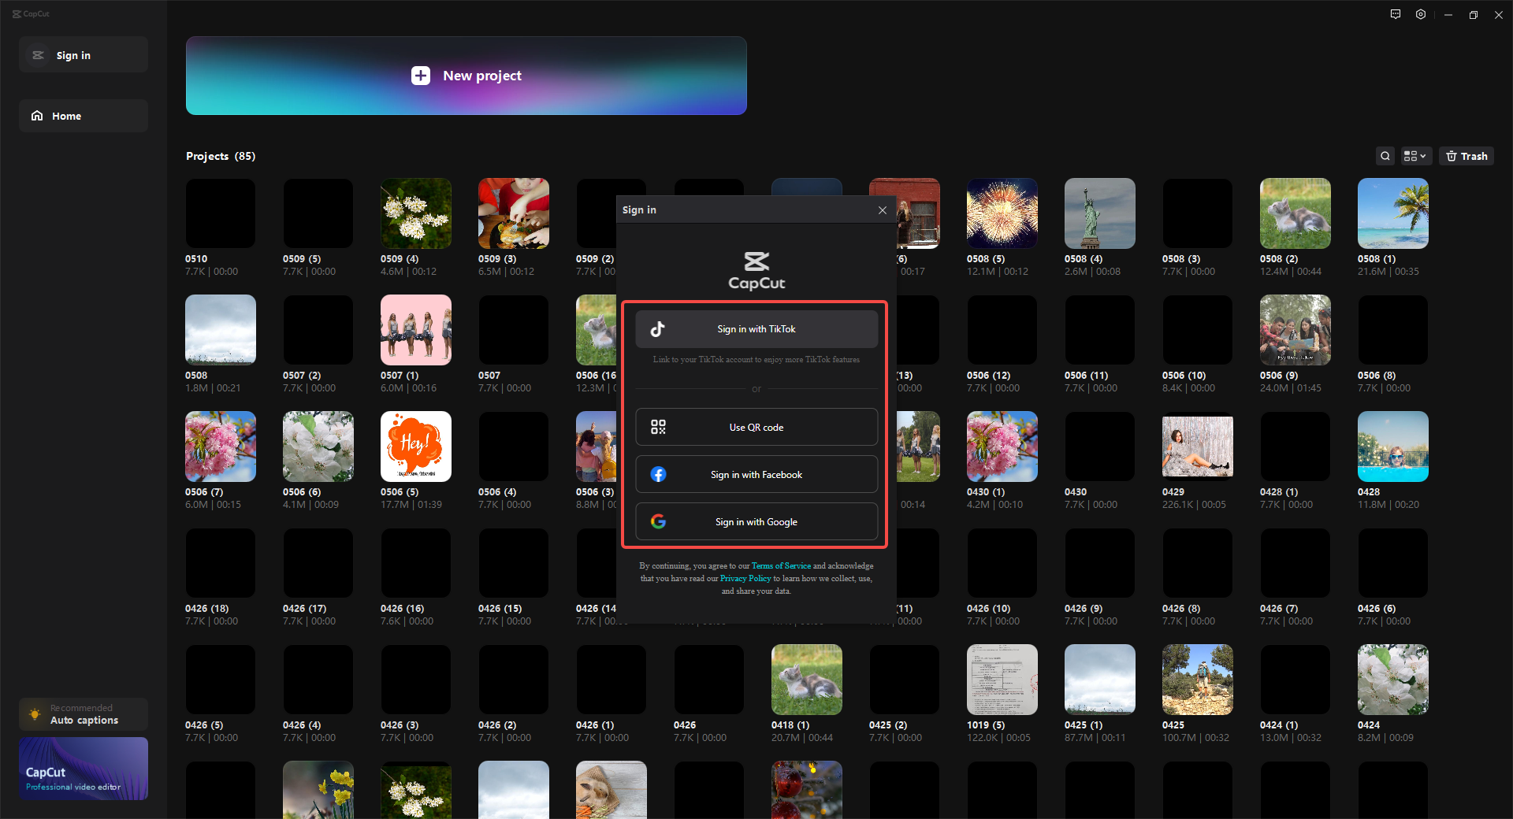Image resolution: width=1513 pixels, height=819 pixels.
Task: Click project name 0428 (1)
Action: pyautogui.click(x=1279, y=492)
